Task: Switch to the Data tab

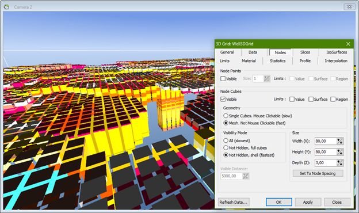Action: [x=253, y=52]
